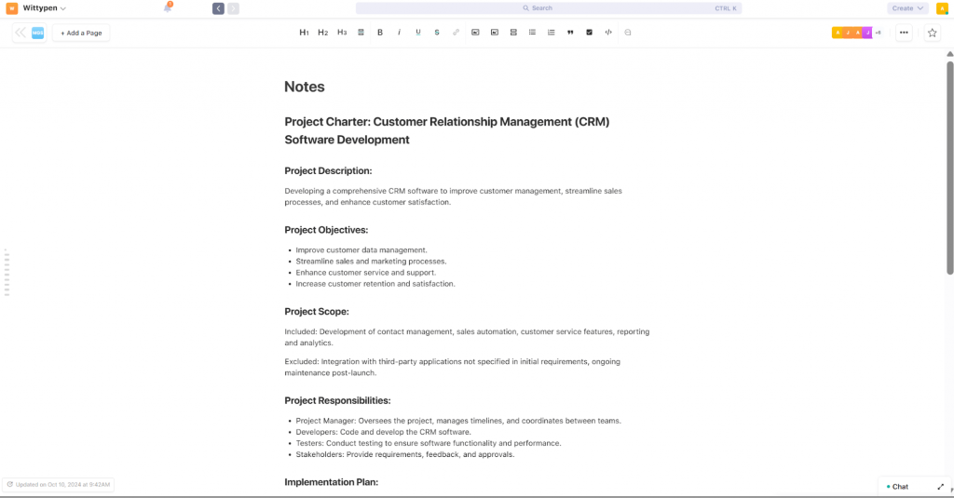Image resolution: width=954 pixels, height=498 pixels.
Task: Click the Project Objectives heading
Action: click(x=326, y=230)
